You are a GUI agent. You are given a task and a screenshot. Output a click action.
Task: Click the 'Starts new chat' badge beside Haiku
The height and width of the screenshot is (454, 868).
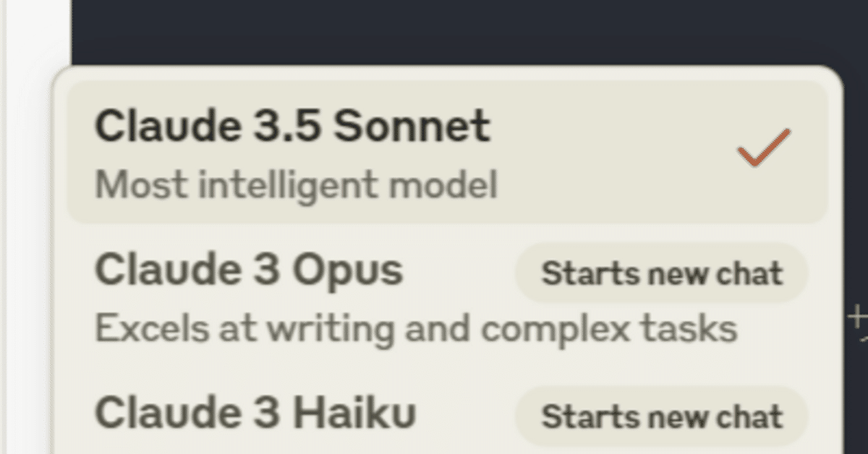pos(662,416)
